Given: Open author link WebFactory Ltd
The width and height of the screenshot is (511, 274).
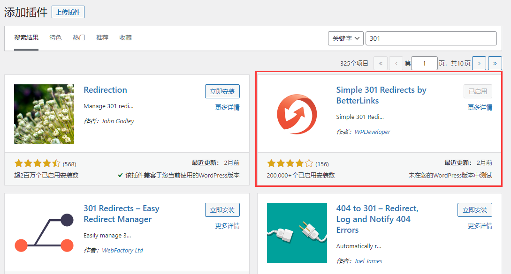Looking at the screenshot, I should click(122, 250).
